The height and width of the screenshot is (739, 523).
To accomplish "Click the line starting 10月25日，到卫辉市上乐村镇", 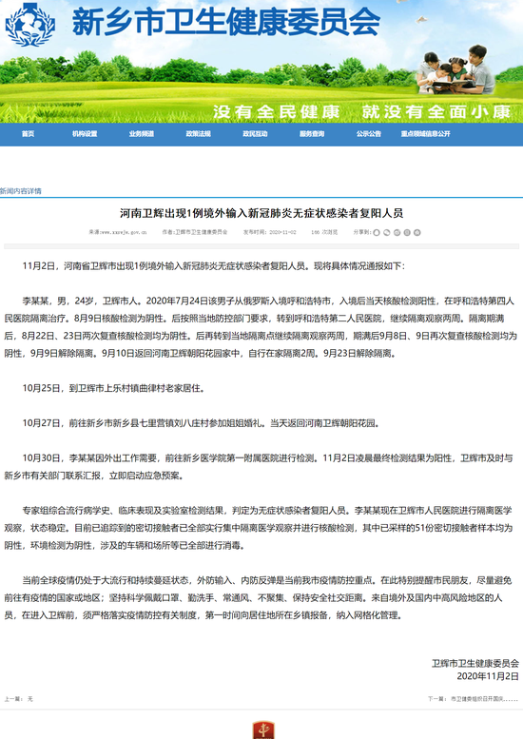I will point(113,388).
